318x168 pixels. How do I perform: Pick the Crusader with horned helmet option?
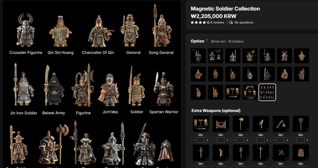pyautogui.click(x=284, y=56)
